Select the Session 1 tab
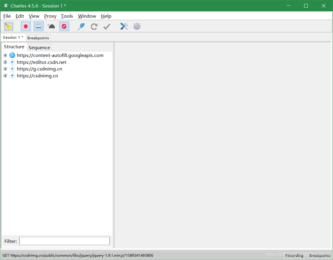The height and width of the screenshot is (260, 333). click(13, 37)
